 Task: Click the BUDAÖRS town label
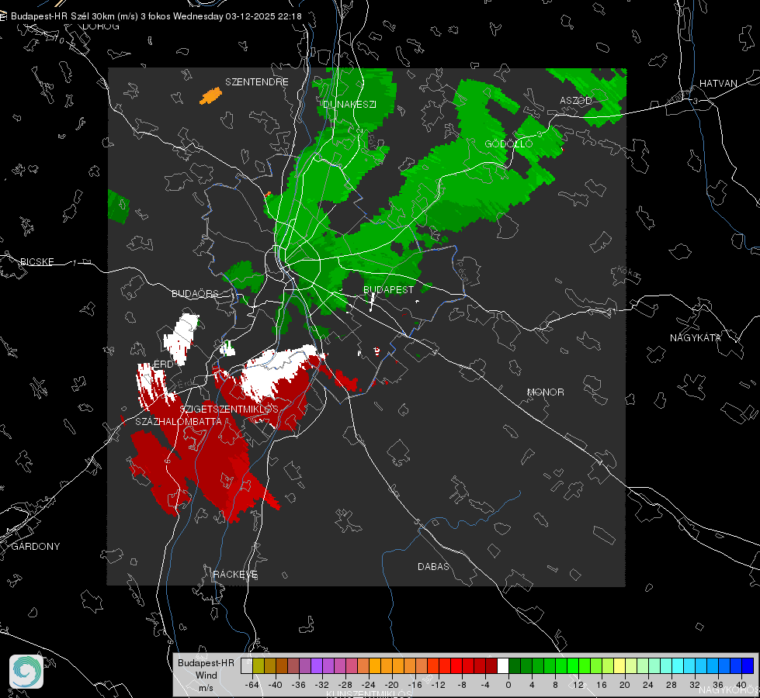[196, 293]
